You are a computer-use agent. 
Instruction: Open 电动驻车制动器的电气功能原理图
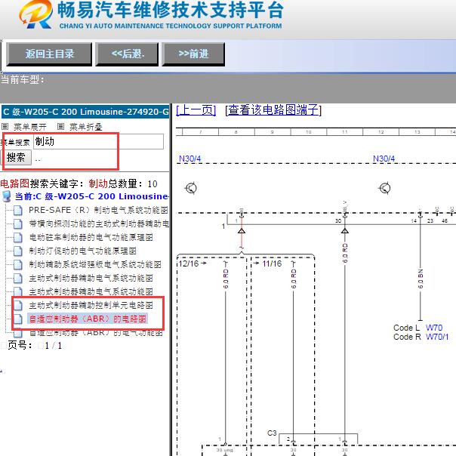click(x=91, y=237)
